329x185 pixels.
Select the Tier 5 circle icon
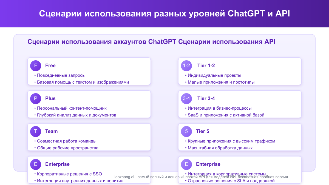tap(186, 132)
